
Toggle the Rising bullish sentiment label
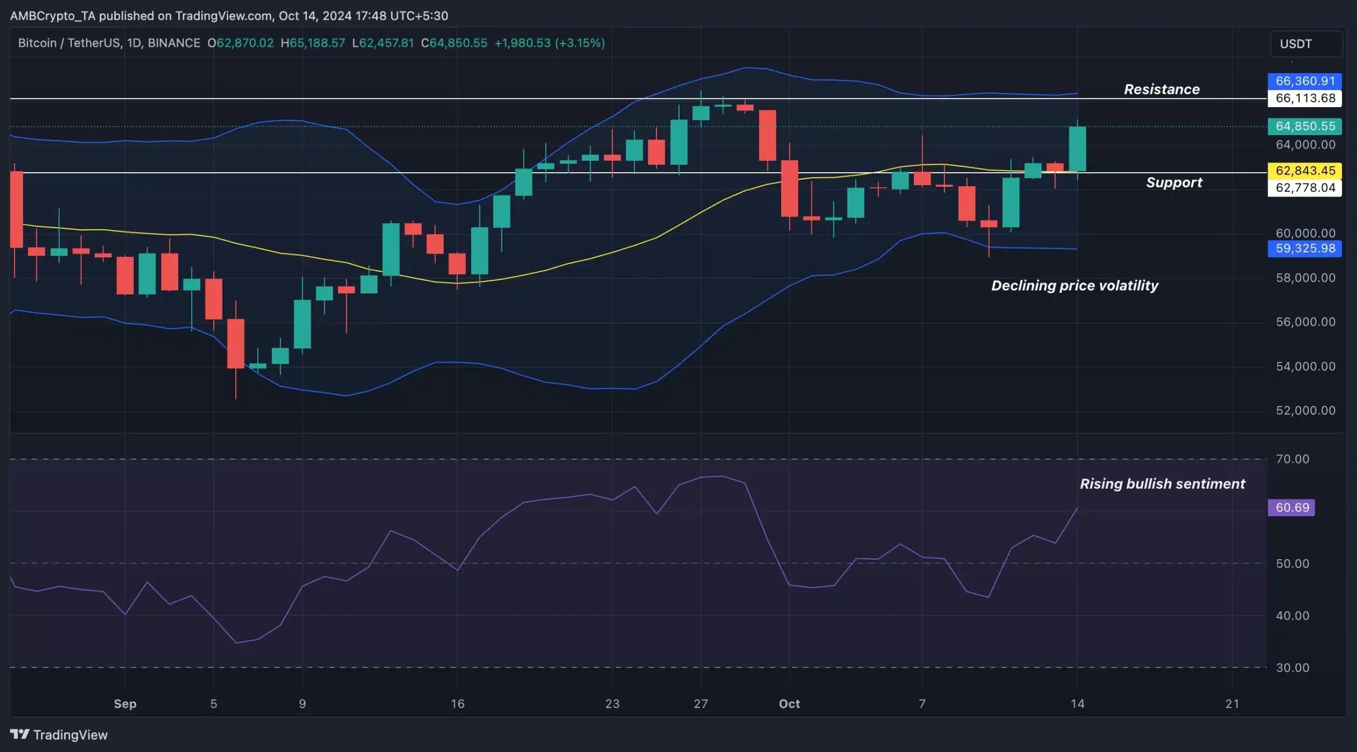click(1163, 483)
